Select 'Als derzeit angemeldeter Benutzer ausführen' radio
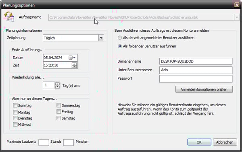242x152 pixels. (120, 38)
